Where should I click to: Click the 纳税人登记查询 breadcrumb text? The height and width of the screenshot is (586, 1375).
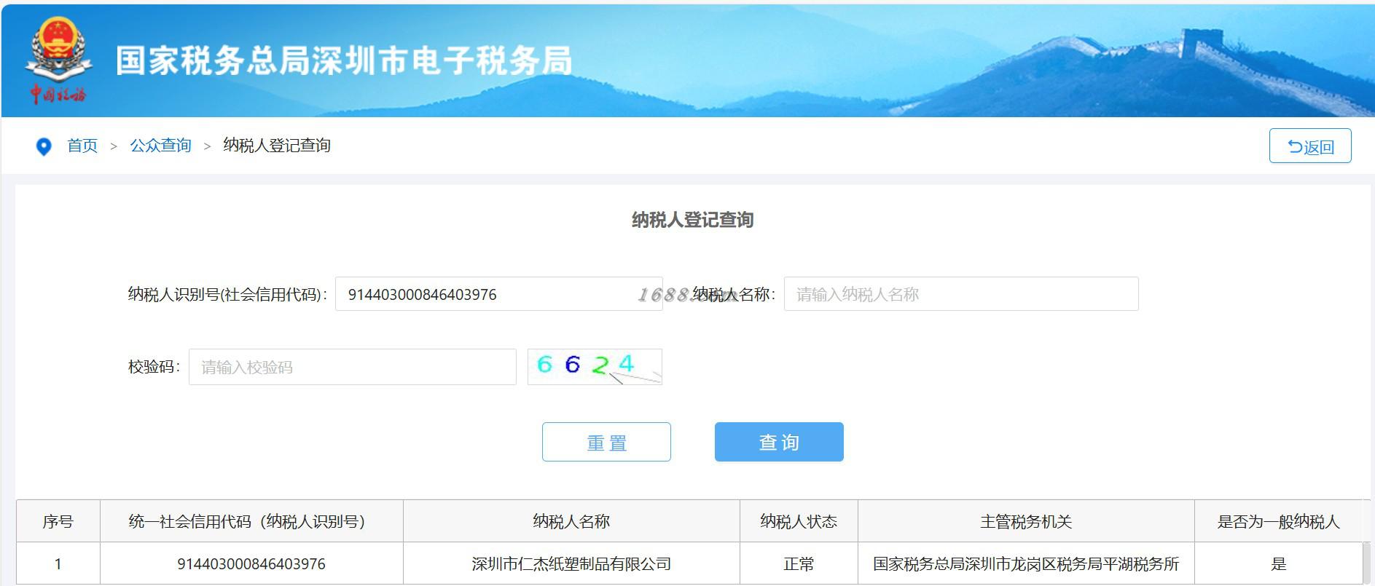click(x=277, y=146)
